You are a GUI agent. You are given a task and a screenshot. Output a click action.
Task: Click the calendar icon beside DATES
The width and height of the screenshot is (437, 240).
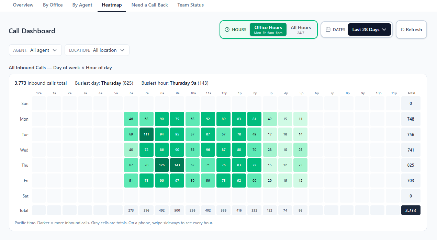pyautogui.click(x=328, y=29)
